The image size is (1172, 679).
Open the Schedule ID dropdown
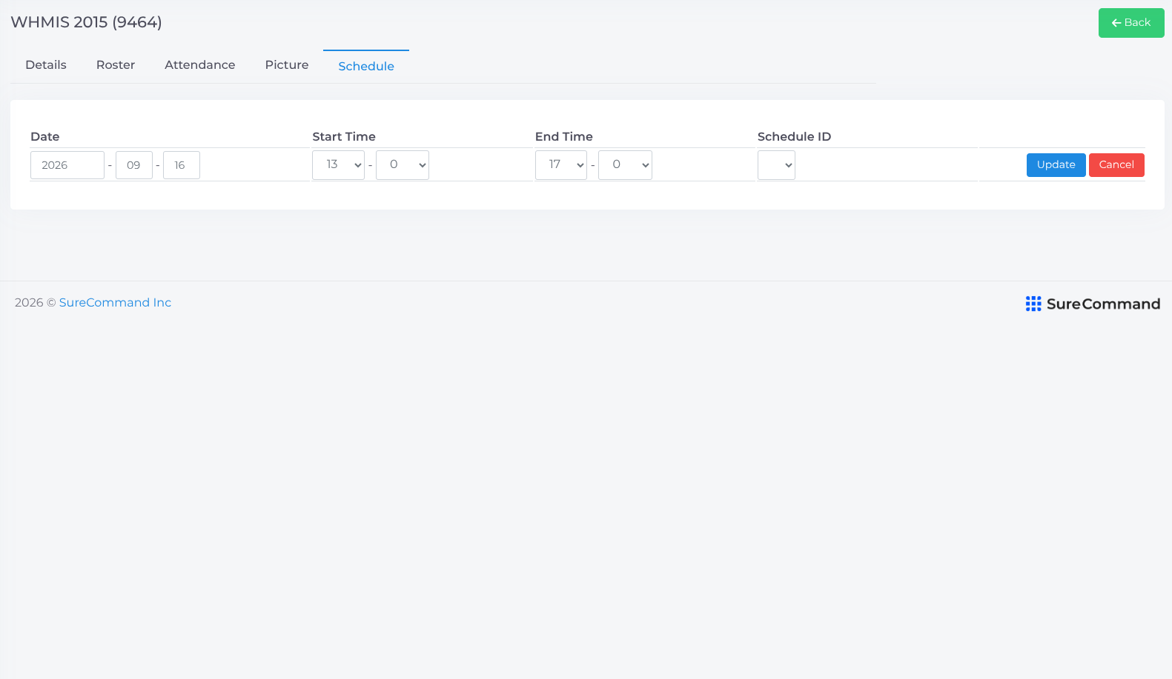(x=776, y=164)
